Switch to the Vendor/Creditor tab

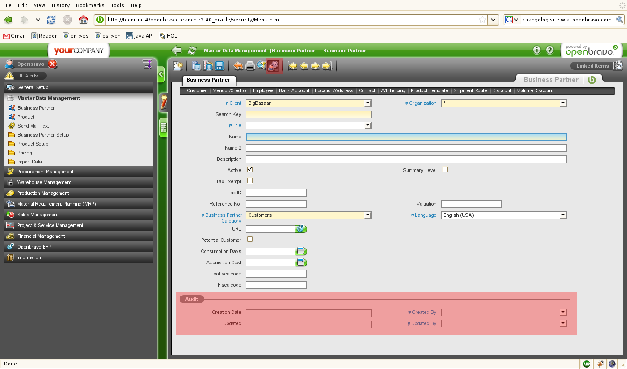point(230,90)
